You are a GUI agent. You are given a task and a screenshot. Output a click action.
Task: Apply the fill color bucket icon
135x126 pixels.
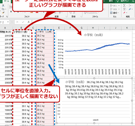[x=32, y=12]
